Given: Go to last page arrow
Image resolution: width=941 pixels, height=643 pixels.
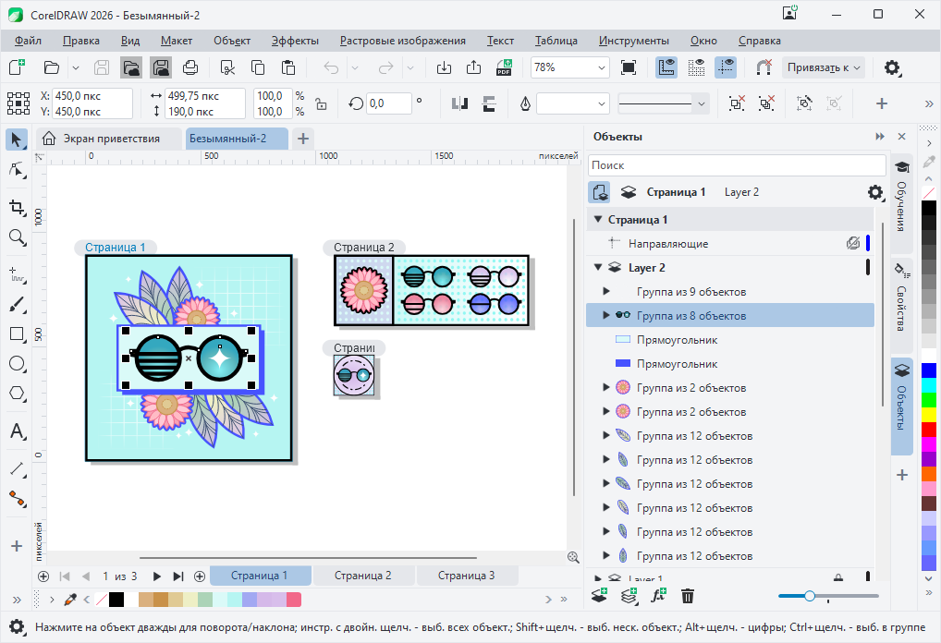Looking at the screenshot, I should click(x=178, y=576).
